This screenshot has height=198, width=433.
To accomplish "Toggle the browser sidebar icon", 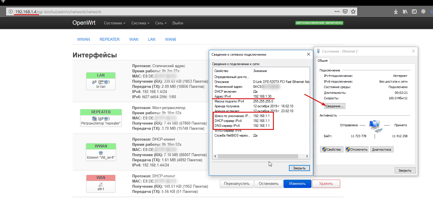I will pos(414,11).
